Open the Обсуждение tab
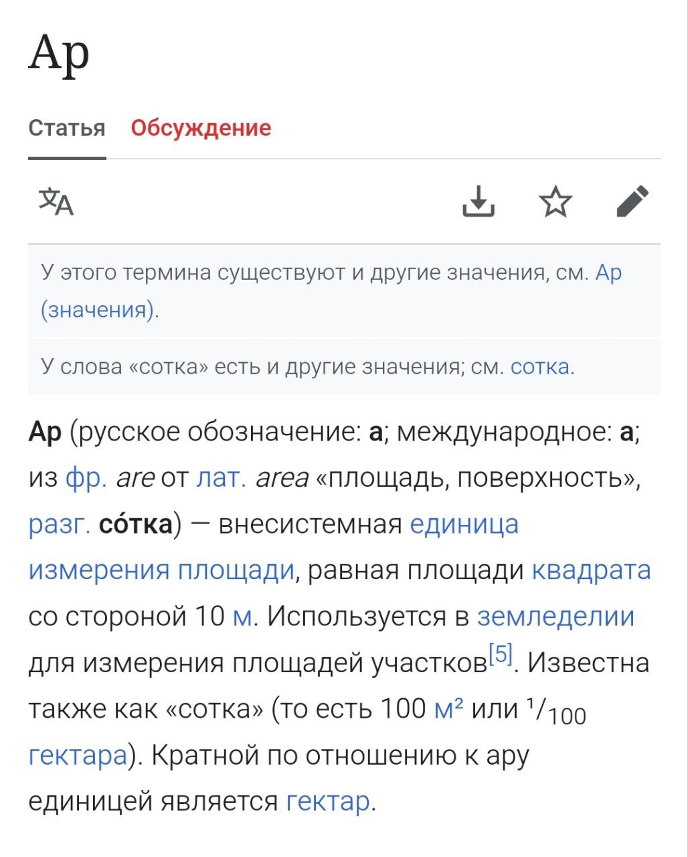This screenshot has height=857, width=688. click(x=201, y=127)
